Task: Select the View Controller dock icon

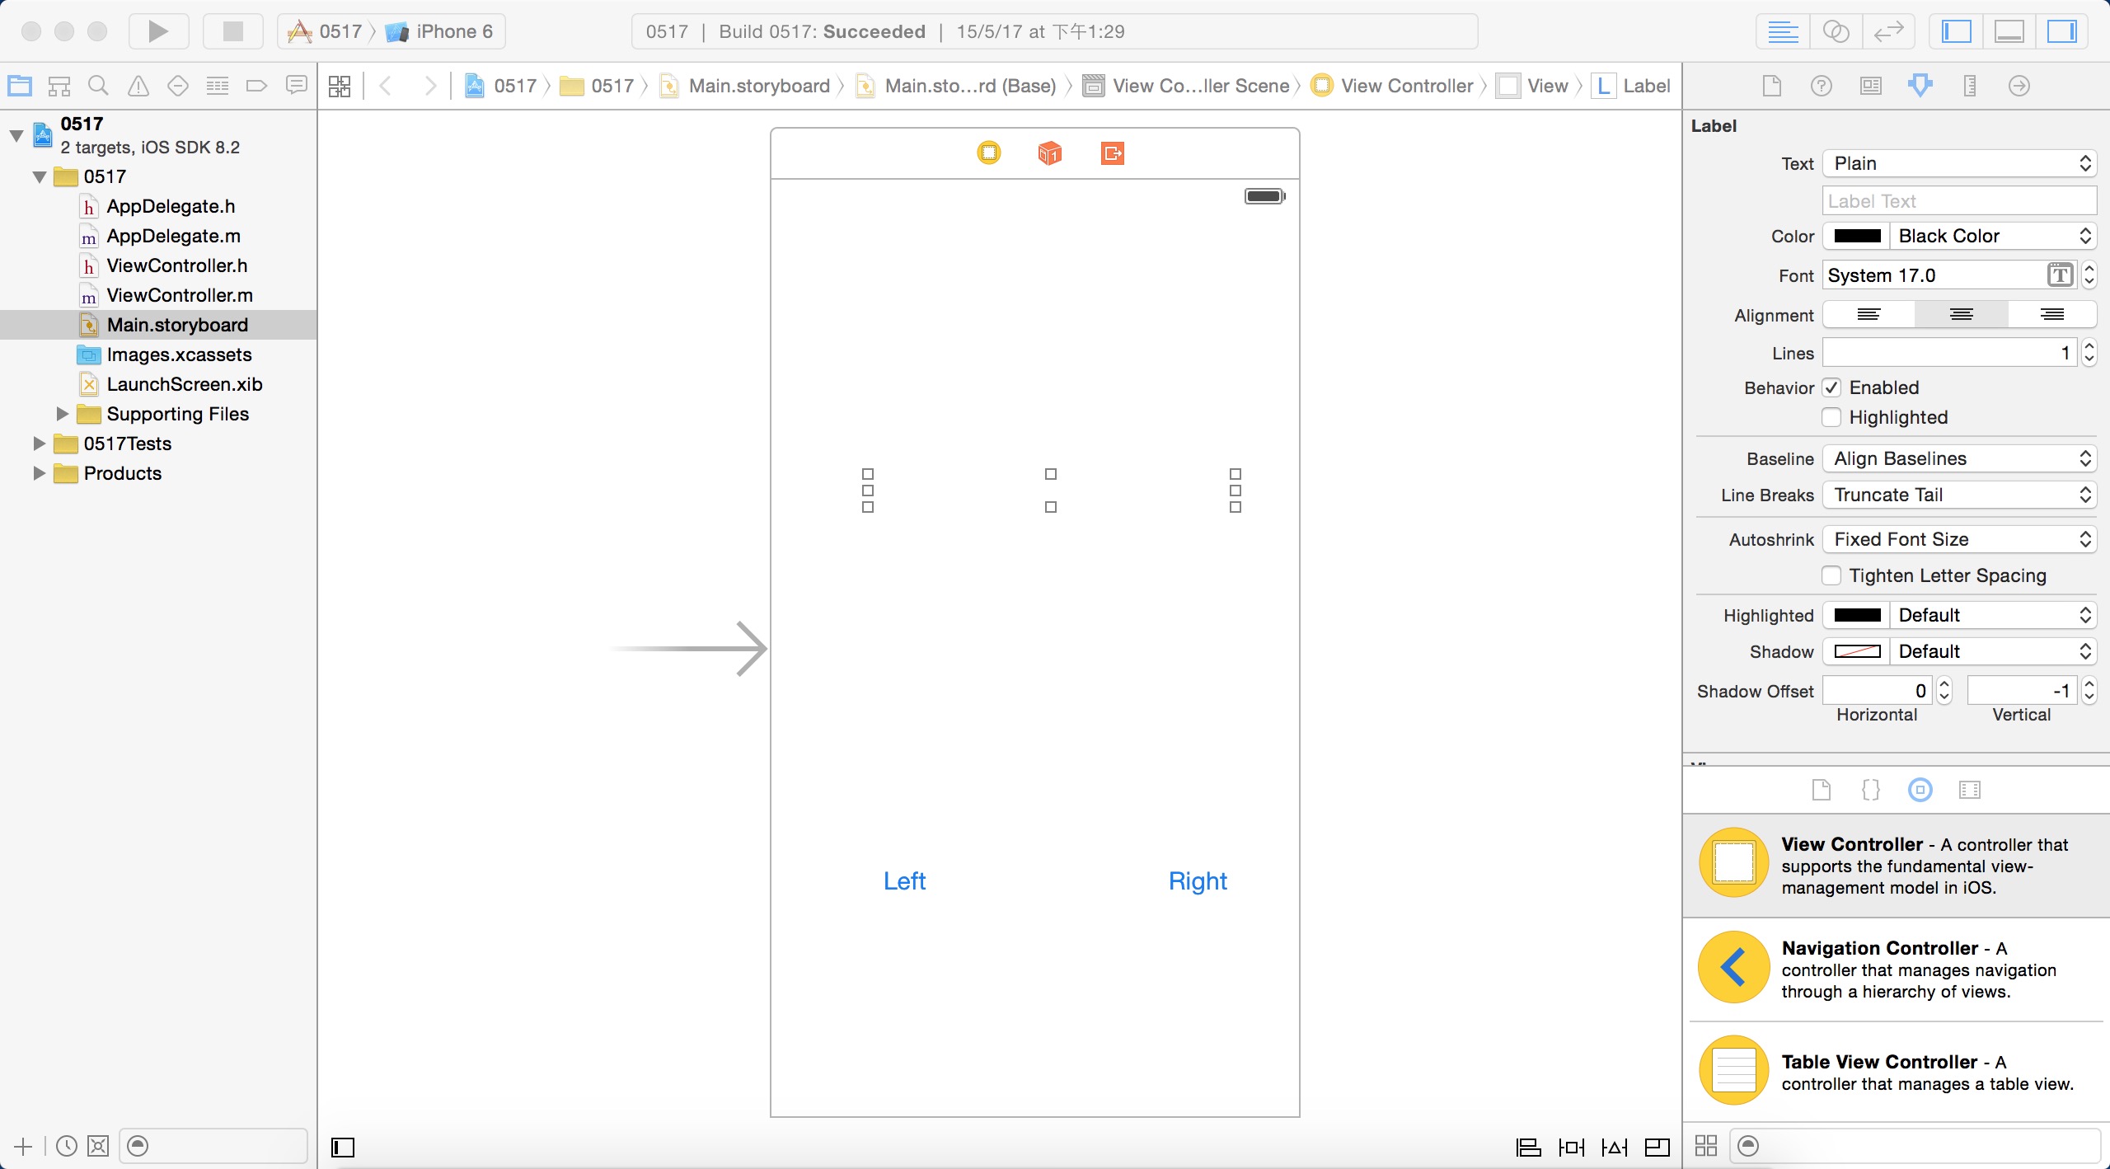Action: [989, 153]
